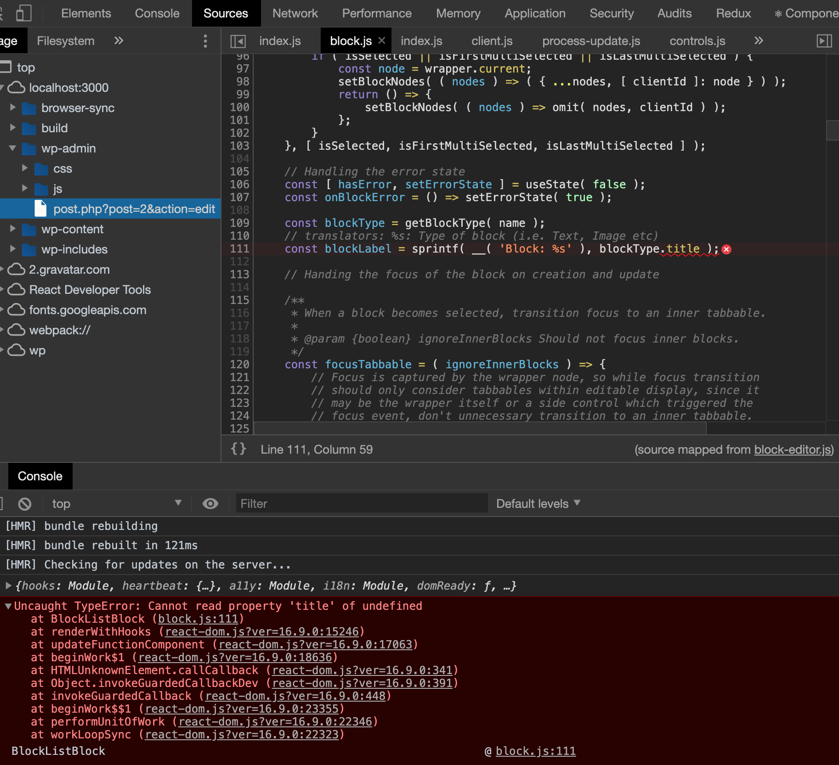Open the Network panel tab
This screenshot has width=839, height=765.
pyautogui.click(x=295, y=13)
